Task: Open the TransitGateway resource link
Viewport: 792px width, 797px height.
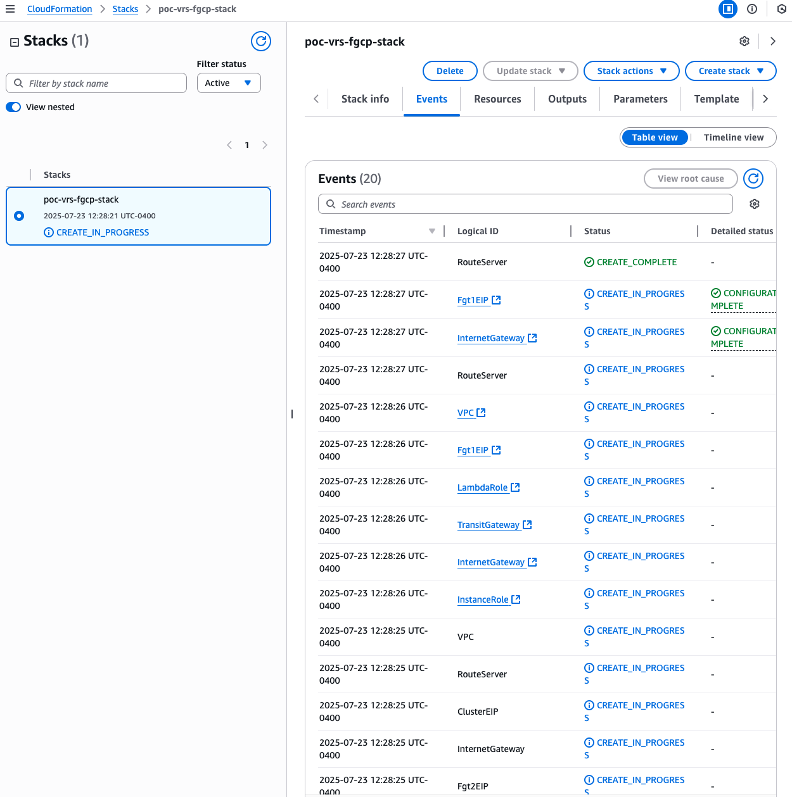Action: pos(489,525)
